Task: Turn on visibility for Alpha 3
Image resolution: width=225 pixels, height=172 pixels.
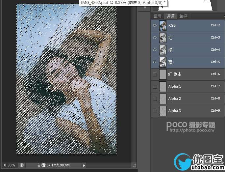Action: pos(155,111)
